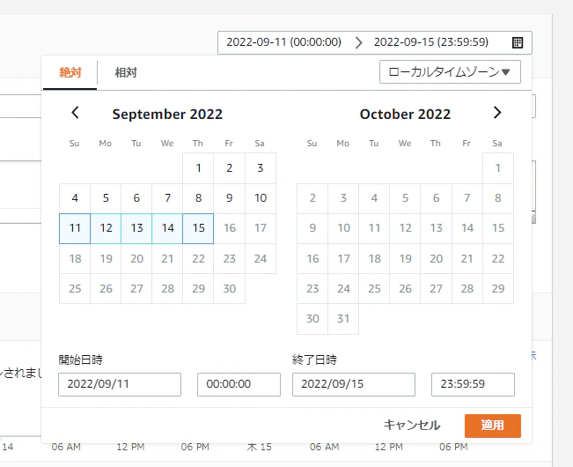Select September 12 in the selected range
Viewport: 573px width, 467px height.
(x=106, y=228)
